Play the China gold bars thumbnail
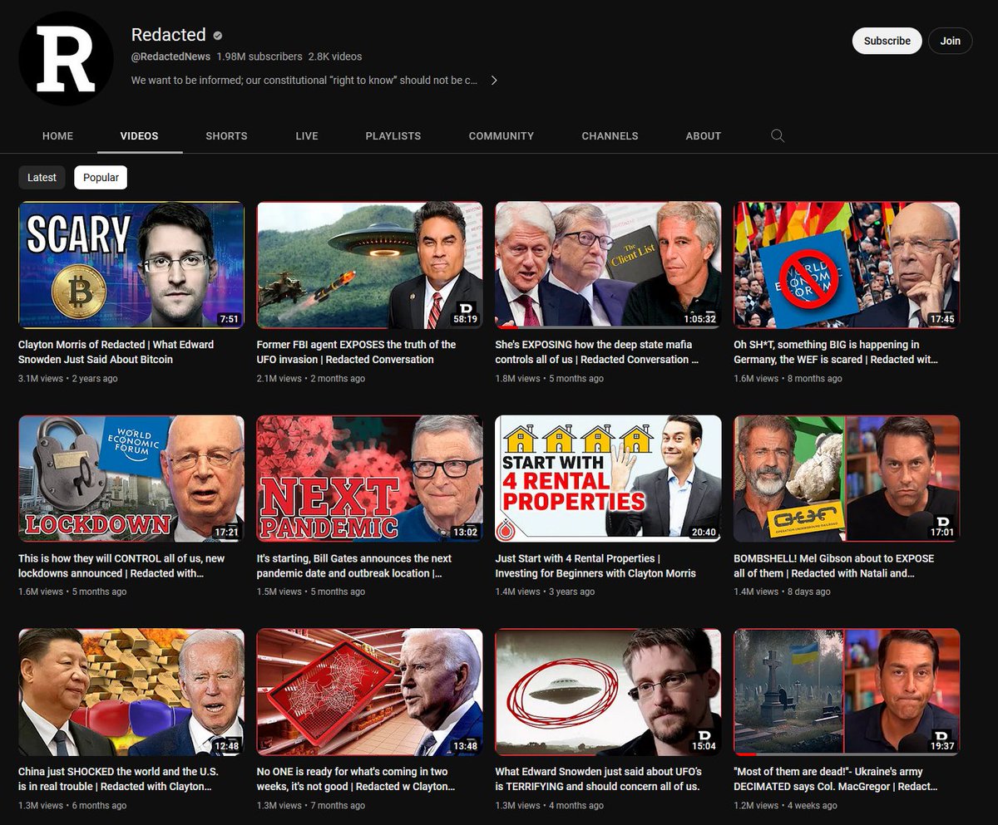 coord(131,692)
